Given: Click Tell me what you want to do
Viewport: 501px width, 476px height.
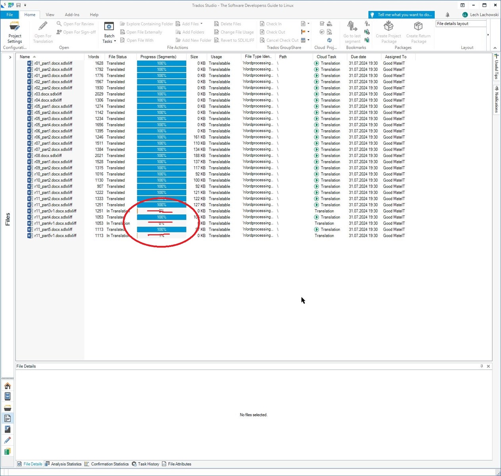Looking at the screenshot, I should (x=401, y=14).
